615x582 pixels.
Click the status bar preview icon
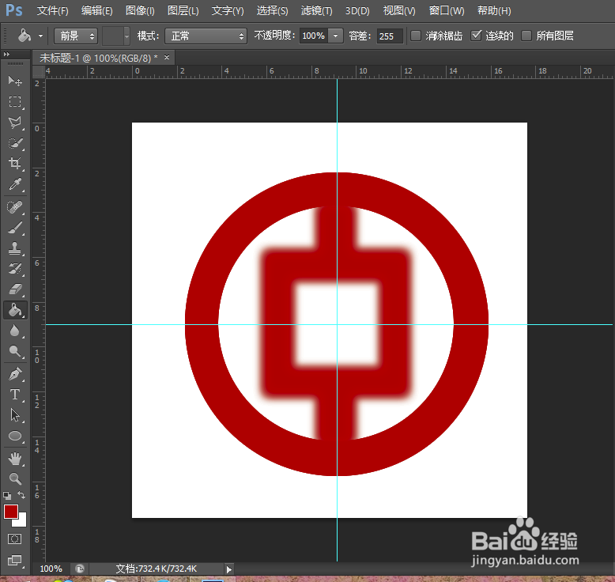pyautogui.click(x=80, y=569)
